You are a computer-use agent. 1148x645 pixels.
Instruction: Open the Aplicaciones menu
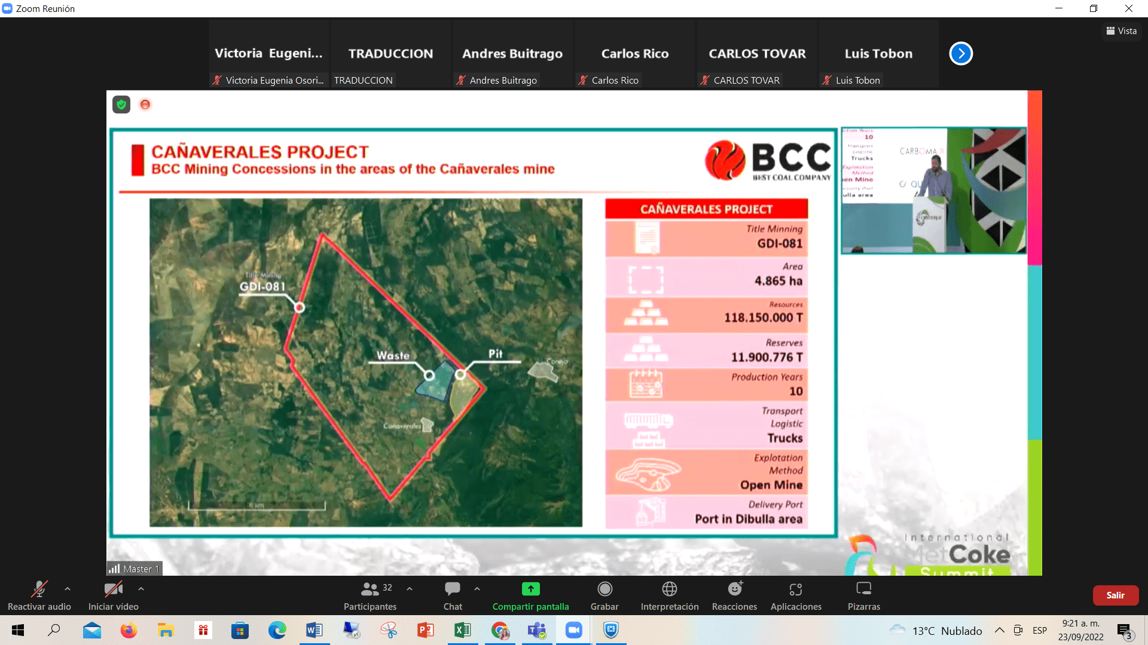click(x=796, y=595)
